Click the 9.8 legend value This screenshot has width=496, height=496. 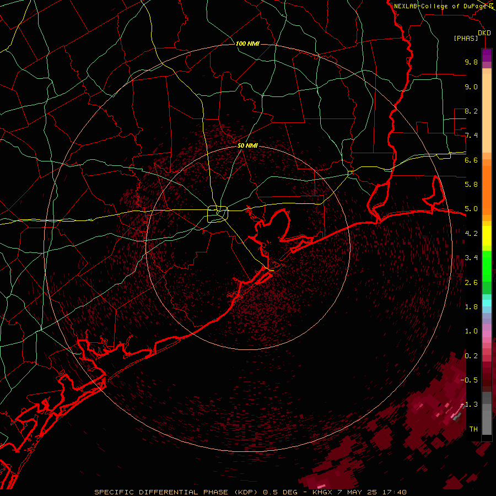click(x=471, y=62)
